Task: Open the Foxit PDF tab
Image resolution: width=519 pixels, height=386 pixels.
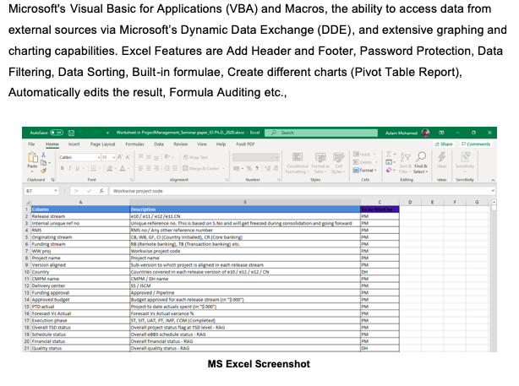Action: 245,144
